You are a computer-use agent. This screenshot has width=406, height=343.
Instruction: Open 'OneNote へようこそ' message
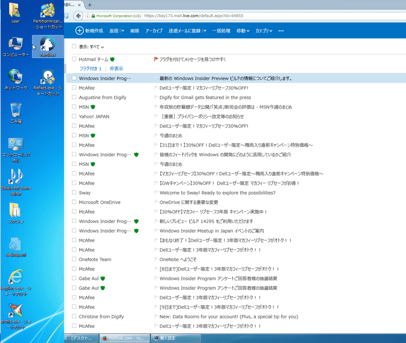(x=178, y=259)
